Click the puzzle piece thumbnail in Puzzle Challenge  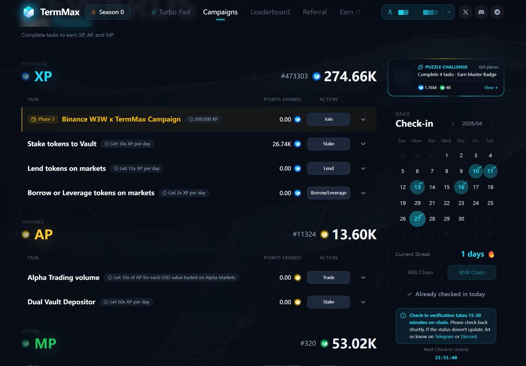[x=403, y=77]
